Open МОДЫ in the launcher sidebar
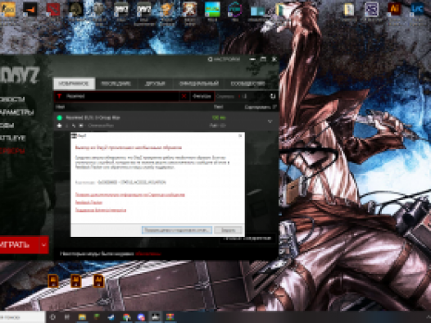The height and width of the screenshot is (323, 431). [x=7, y=125]
